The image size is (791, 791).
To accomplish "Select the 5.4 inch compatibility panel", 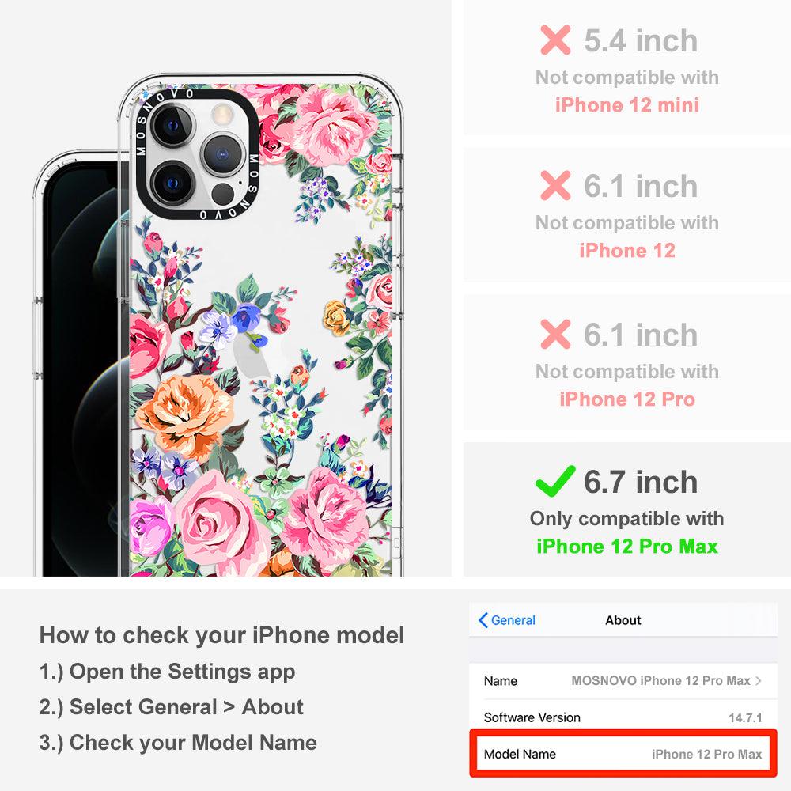I will pos(627,67).
